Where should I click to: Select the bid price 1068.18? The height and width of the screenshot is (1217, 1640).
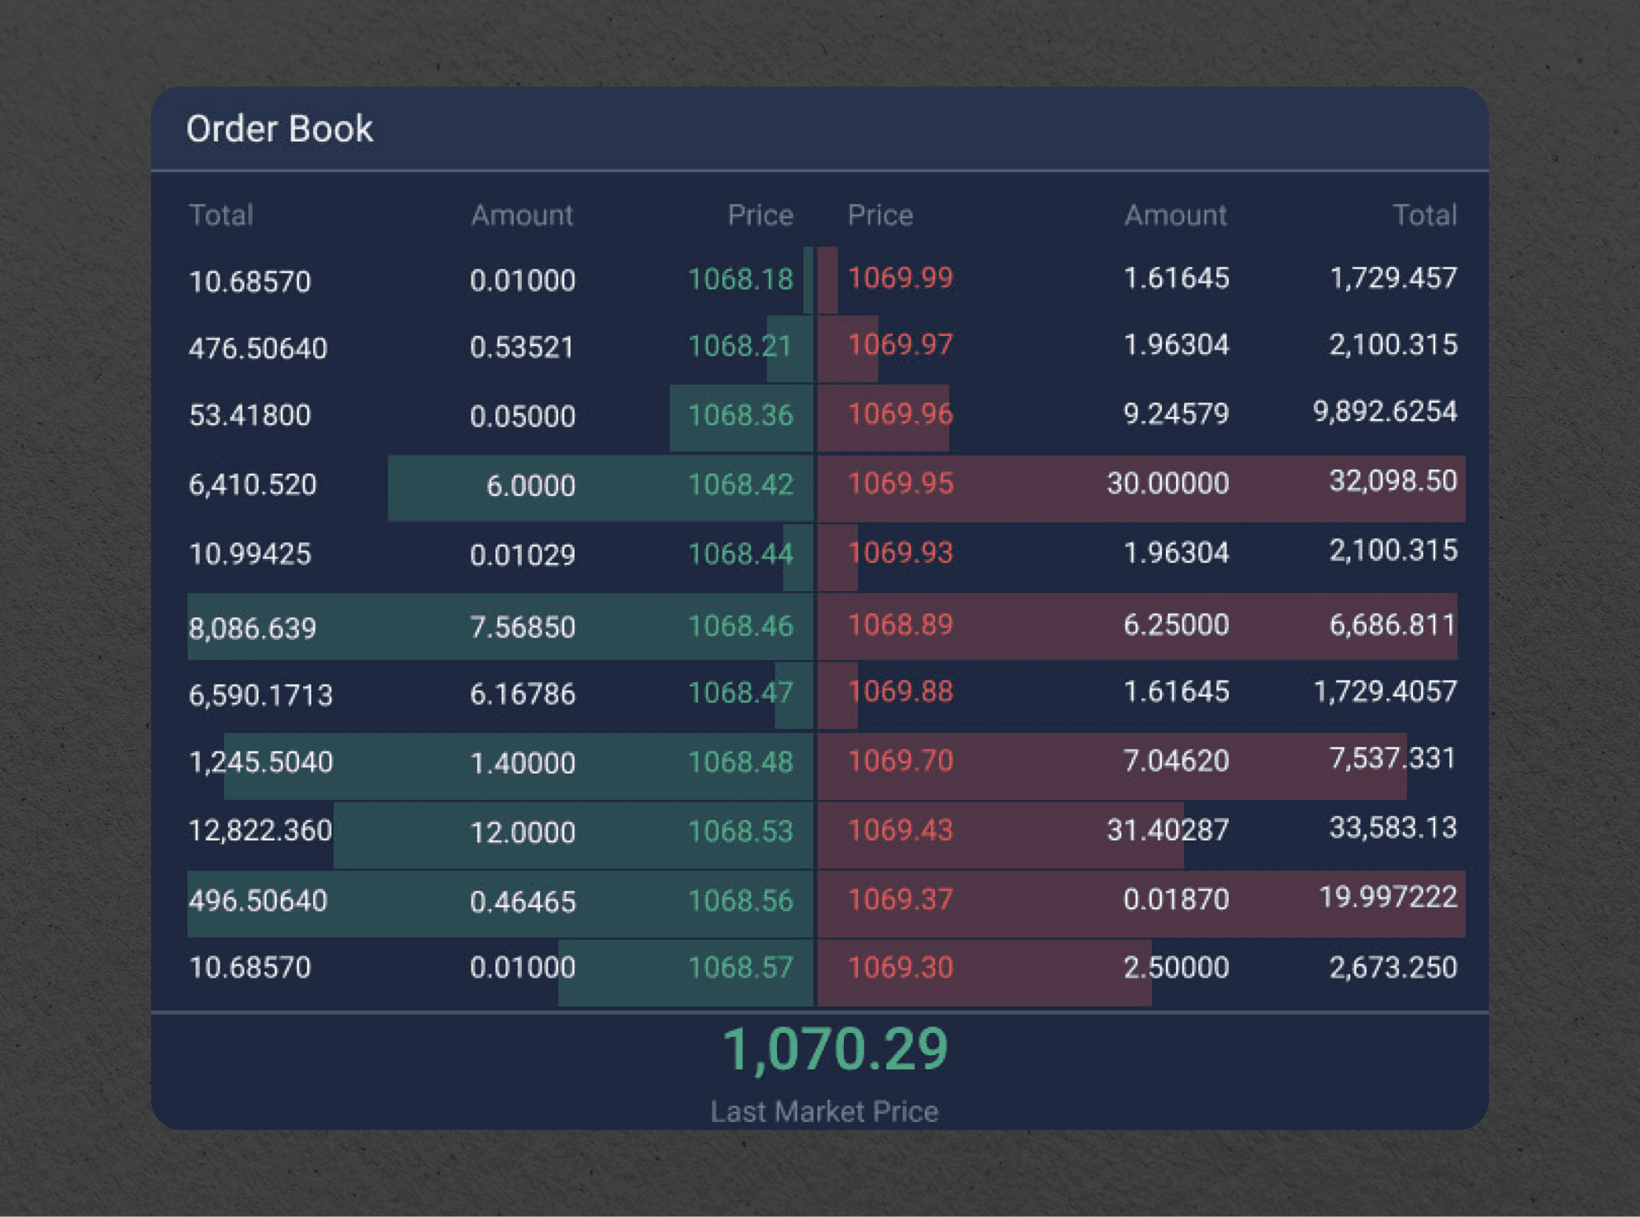pyautogui.click(x=742, y=279)
